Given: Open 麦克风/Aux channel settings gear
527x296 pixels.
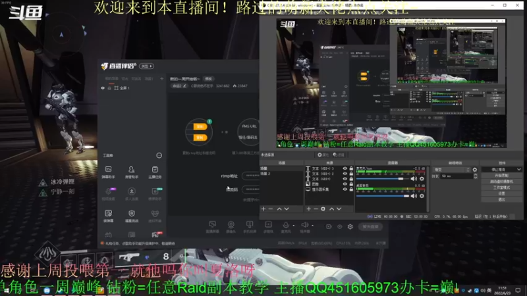Looking at the screenshot, I should (x=422, y=179).
